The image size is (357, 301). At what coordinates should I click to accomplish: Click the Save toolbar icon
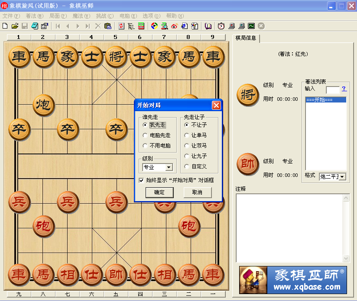(x=24, y=26)
